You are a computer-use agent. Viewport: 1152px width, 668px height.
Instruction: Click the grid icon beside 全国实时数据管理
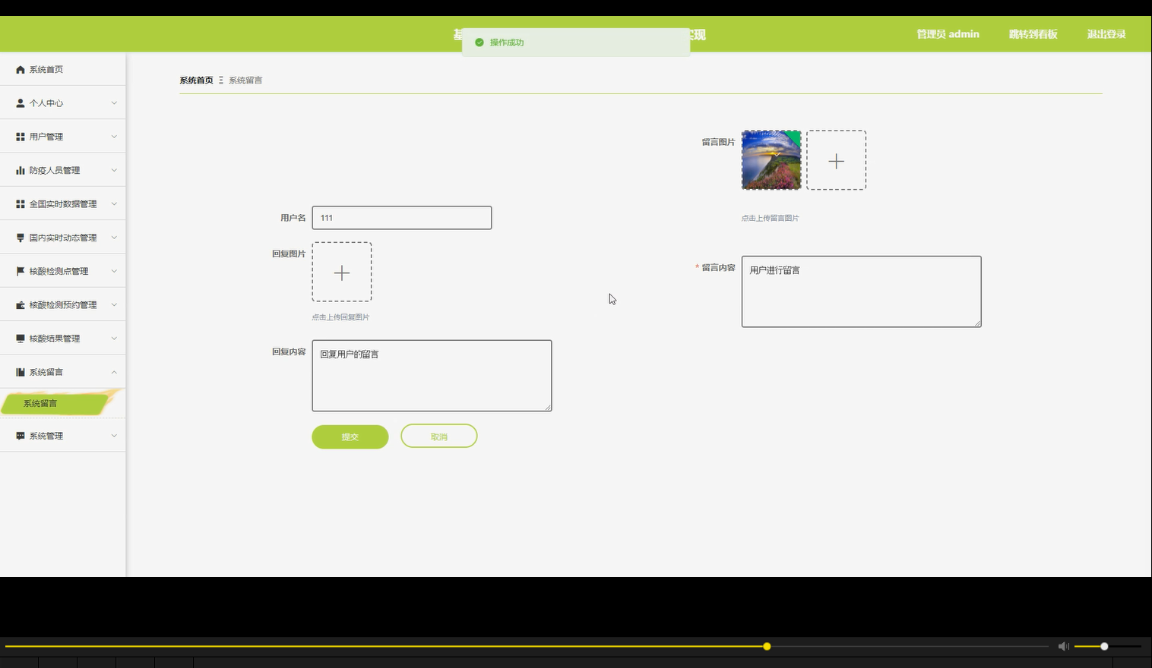click(x=21, y=204)
